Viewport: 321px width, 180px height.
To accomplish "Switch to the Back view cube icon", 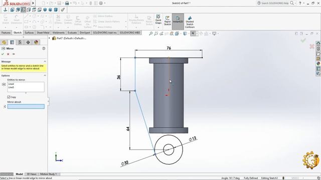I will tap(18, 9).
